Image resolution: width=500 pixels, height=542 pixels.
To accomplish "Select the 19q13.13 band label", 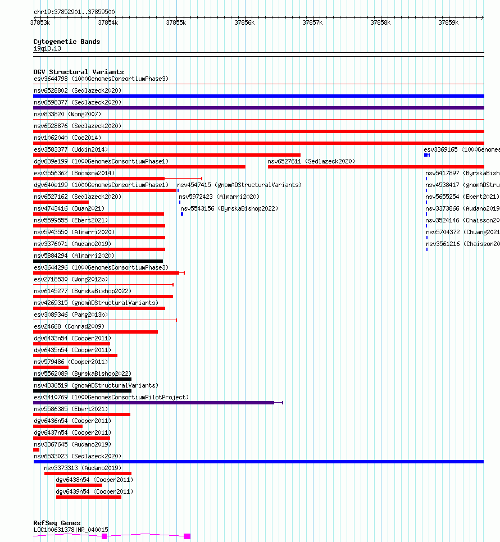I will coord(47,48).
